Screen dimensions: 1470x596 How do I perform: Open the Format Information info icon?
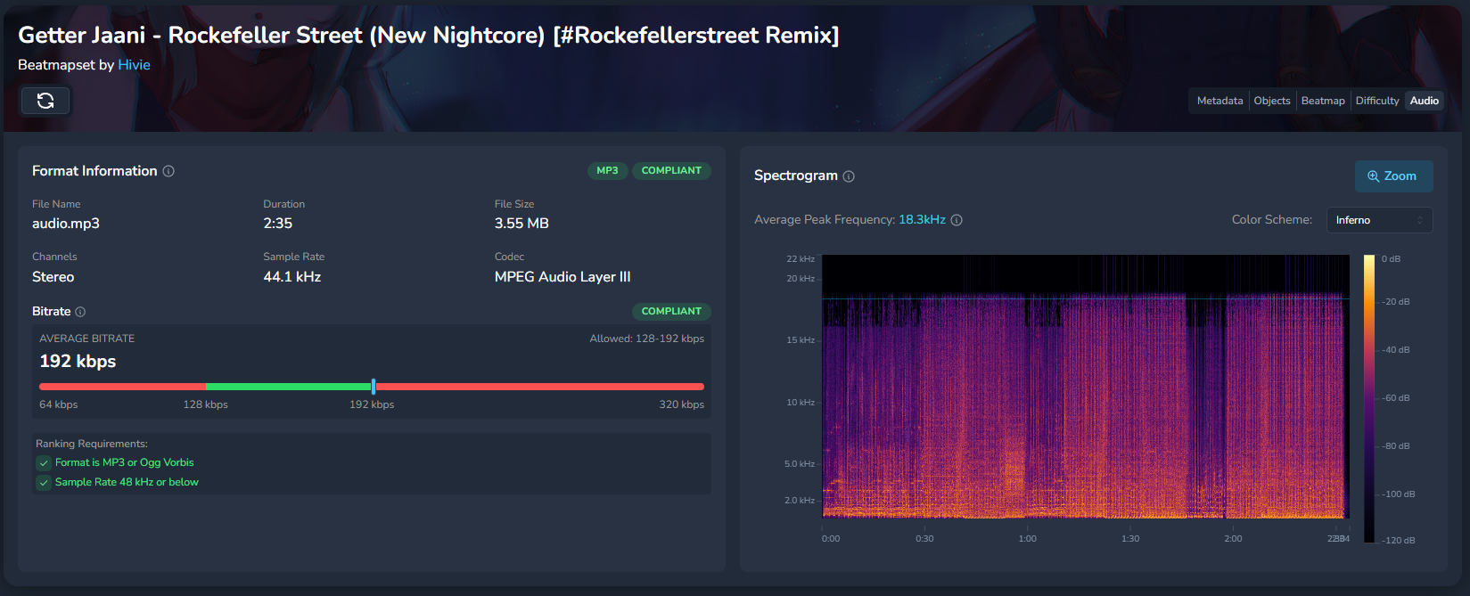(168, 171)
